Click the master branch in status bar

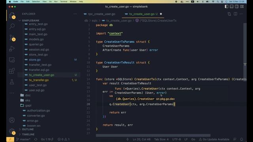[23, 139]
